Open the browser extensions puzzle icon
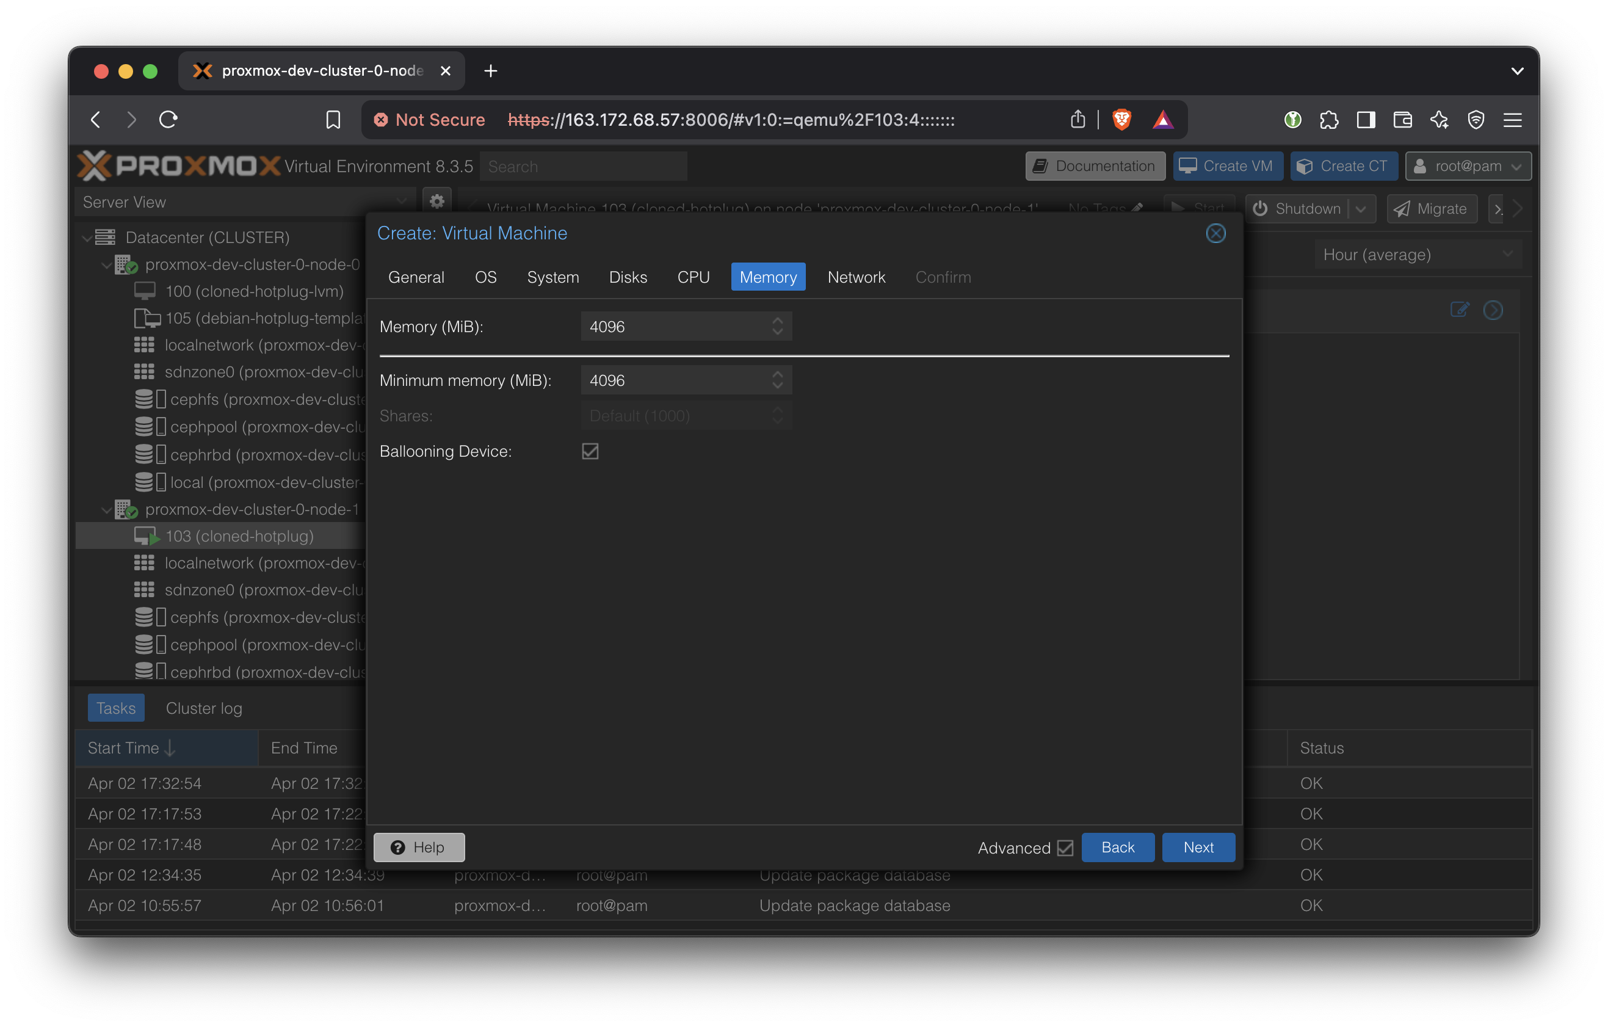 [1329, 120]
